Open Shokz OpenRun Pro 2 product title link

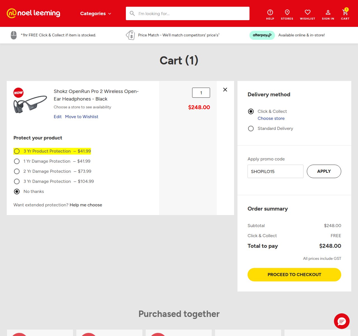click(96, 95)
